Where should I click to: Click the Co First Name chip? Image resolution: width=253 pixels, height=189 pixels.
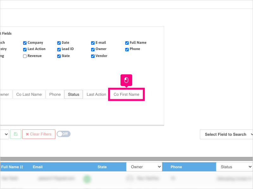[x=126, y=94]
